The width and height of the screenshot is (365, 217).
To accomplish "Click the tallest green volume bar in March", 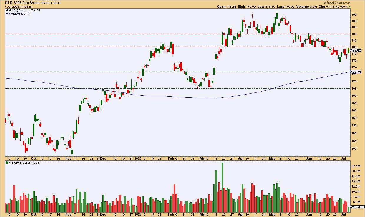I will 222,187.
